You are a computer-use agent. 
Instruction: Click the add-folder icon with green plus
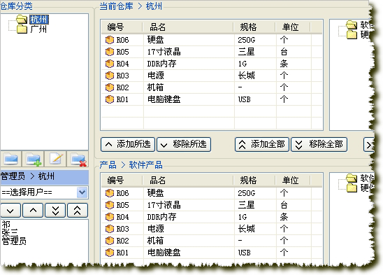point(34,160)
